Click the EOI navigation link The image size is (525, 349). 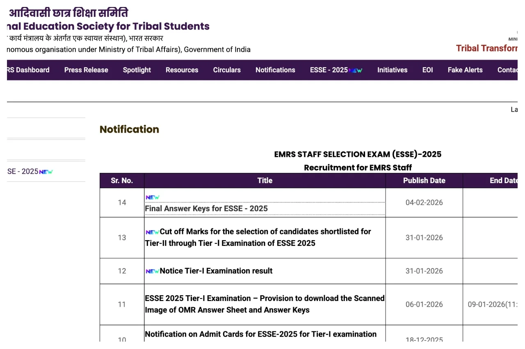point(427,70)
